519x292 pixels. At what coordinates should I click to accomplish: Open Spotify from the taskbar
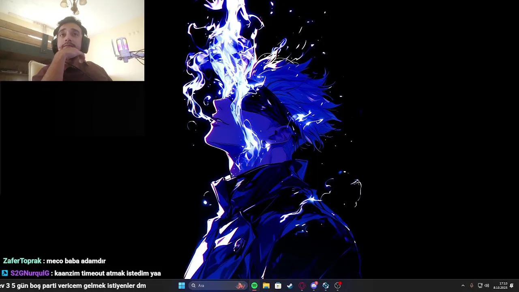(x=254, y=286)
